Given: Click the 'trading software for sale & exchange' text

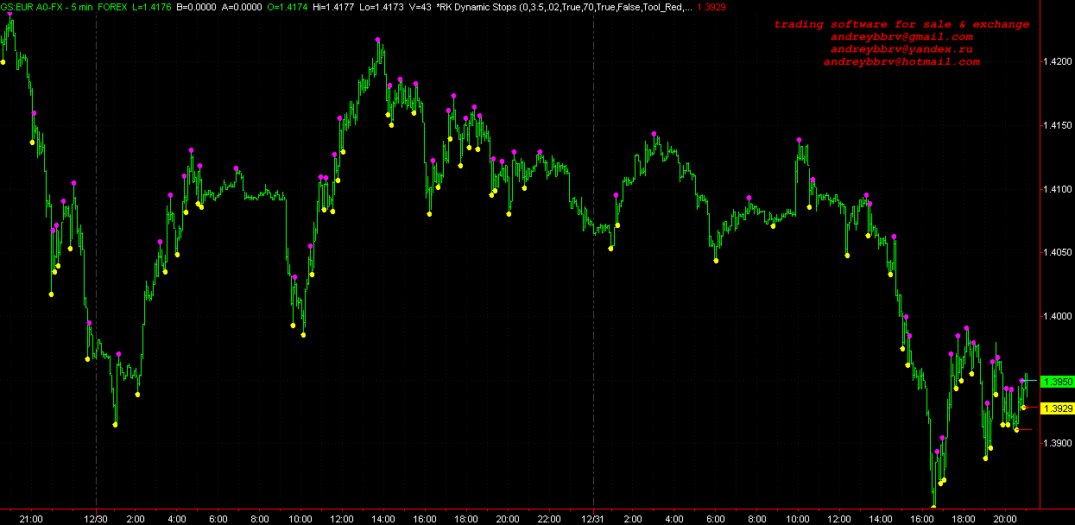Looking at the screenshot, I should click(901, 24).
